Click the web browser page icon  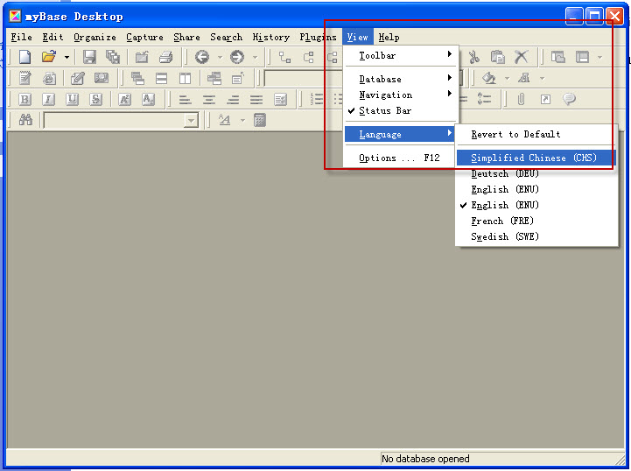(x=49, y=78)
